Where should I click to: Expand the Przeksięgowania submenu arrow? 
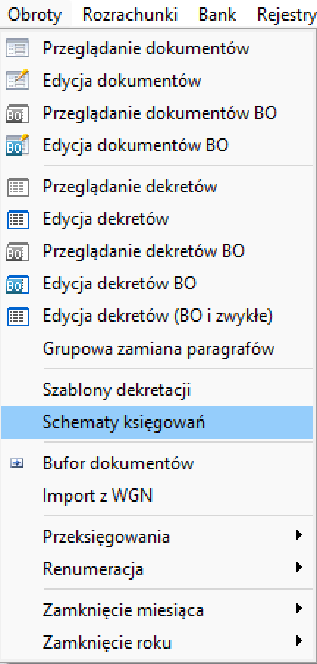[x=299, y=535]
